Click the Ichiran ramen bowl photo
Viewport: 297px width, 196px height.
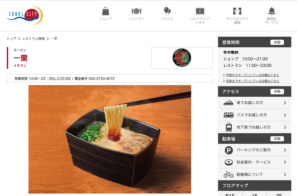coord(110,139)
